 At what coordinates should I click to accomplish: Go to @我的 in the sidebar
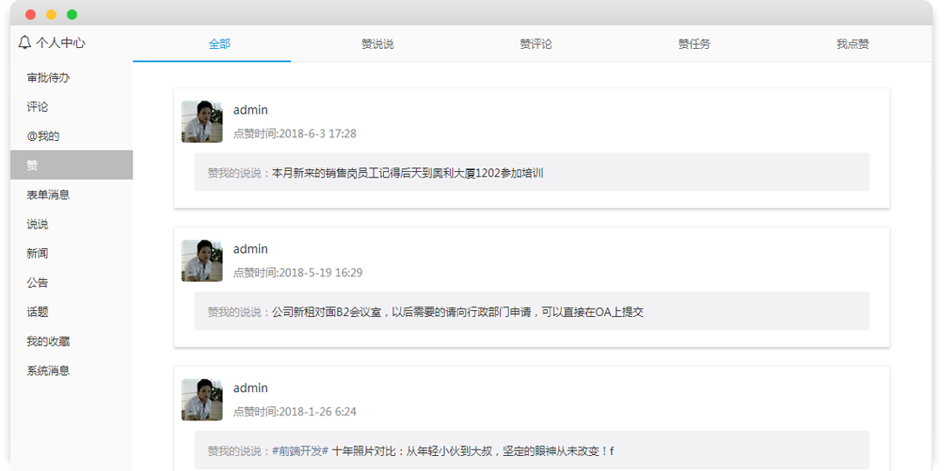tap(43, 136)
